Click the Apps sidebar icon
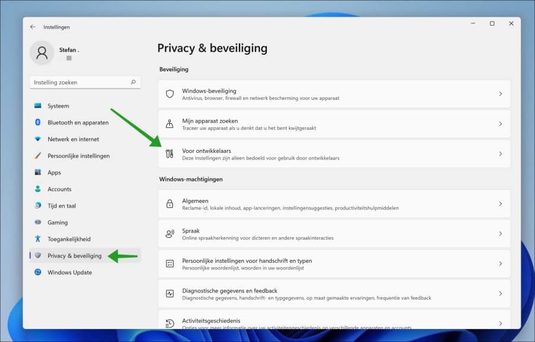 38,172
